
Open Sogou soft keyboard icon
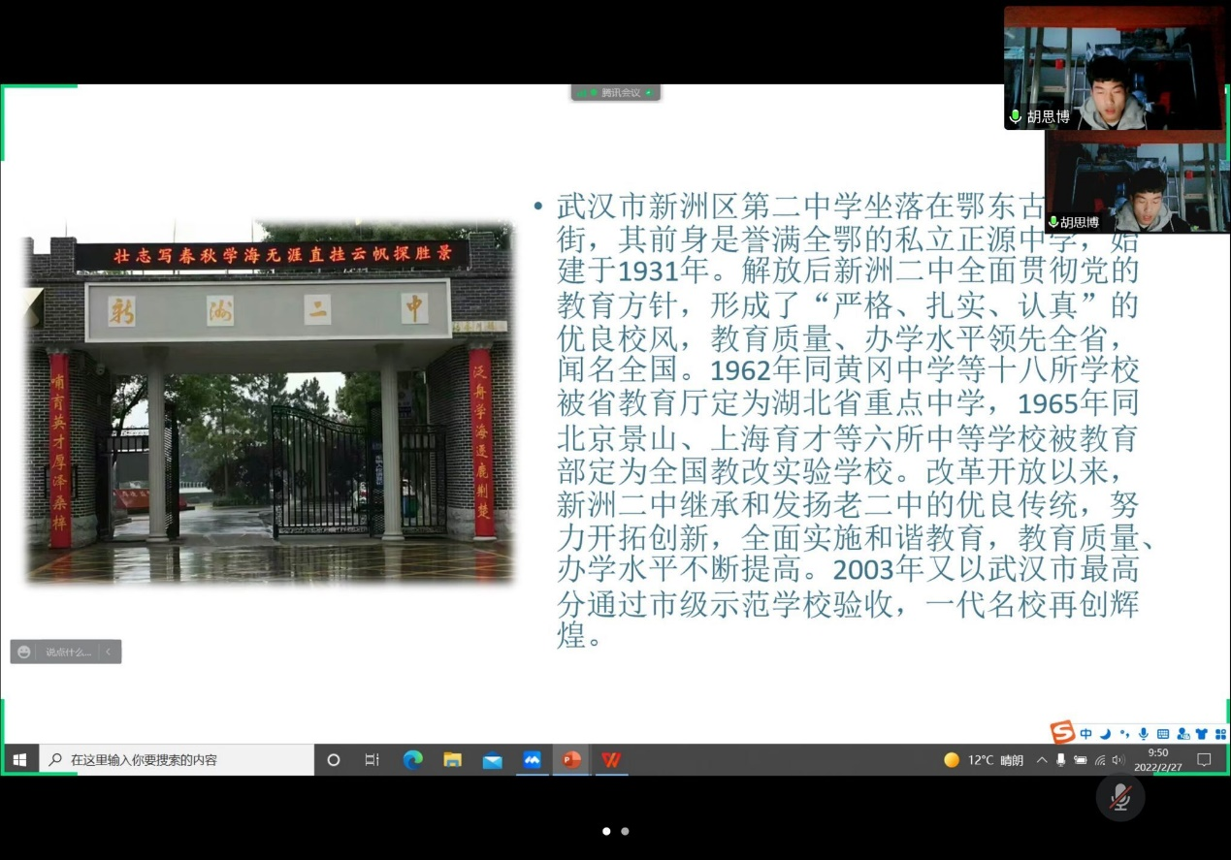tap(1162, 734)
